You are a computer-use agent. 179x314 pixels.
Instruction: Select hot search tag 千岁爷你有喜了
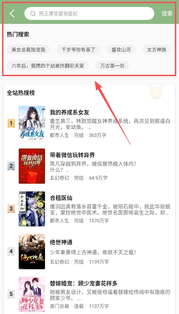pyautogui.click(x=78, y=50)
